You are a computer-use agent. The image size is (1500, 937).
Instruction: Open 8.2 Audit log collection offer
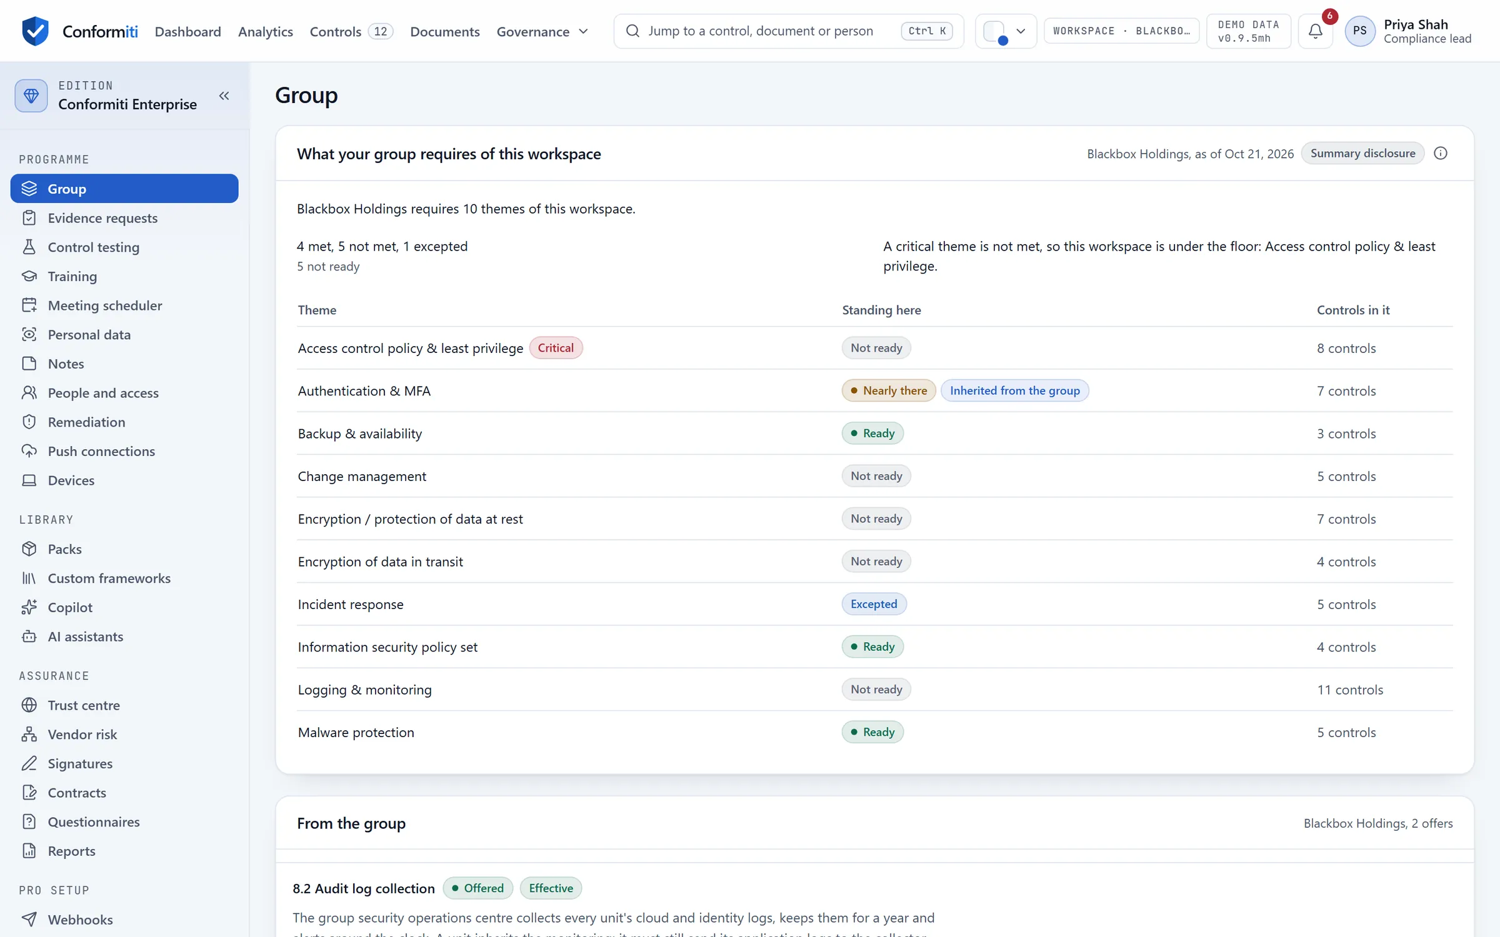coord(364,888)
